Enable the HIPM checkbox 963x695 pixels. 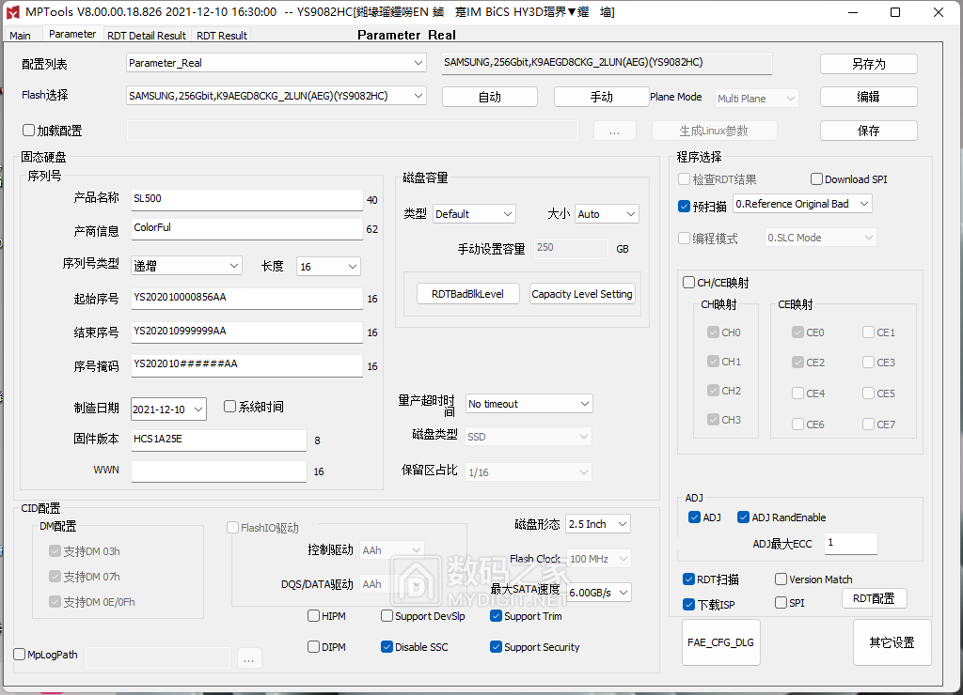click(314, 616)
